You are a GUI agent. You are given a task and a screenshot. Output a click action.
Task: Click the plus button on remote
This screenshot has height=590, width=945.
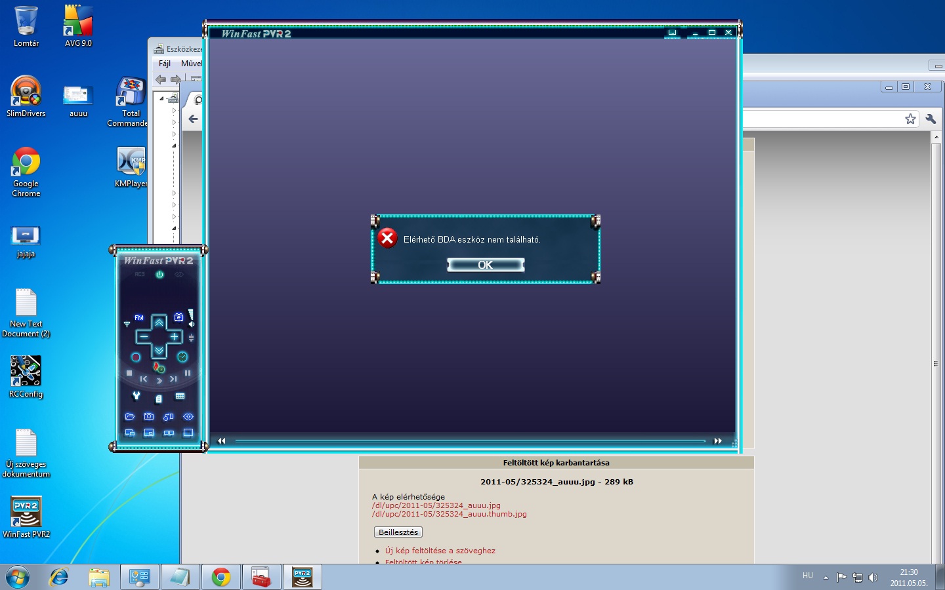(174, 336)
